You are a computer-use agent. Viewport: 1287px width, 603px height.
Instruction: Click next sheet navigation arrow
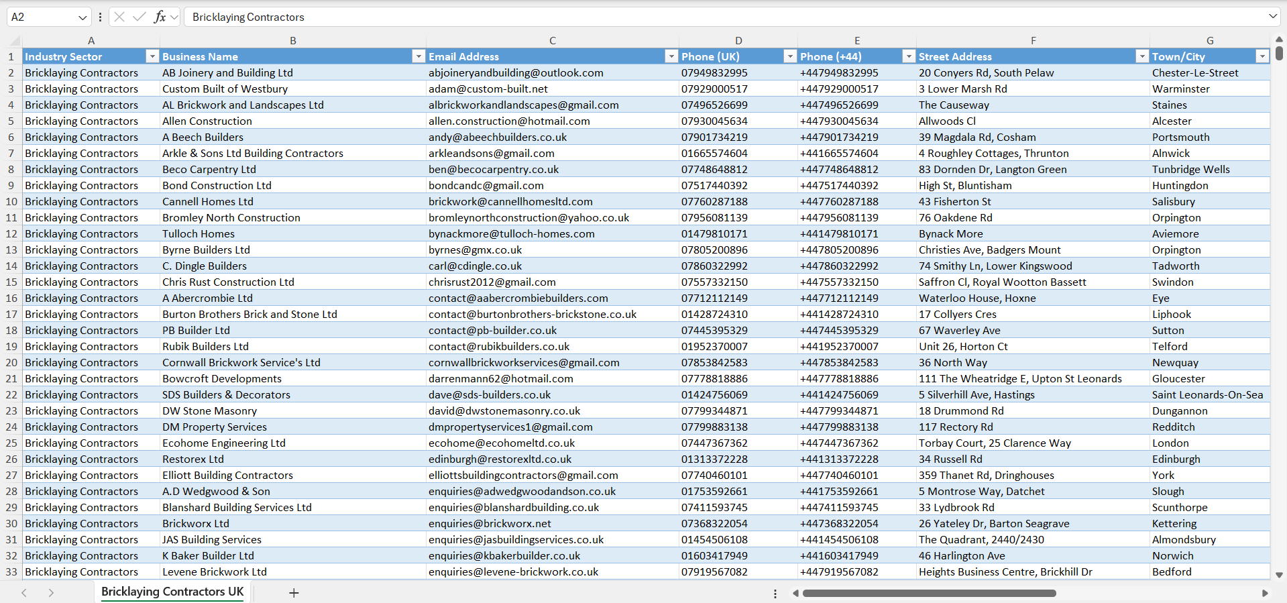tap(51, 593)
